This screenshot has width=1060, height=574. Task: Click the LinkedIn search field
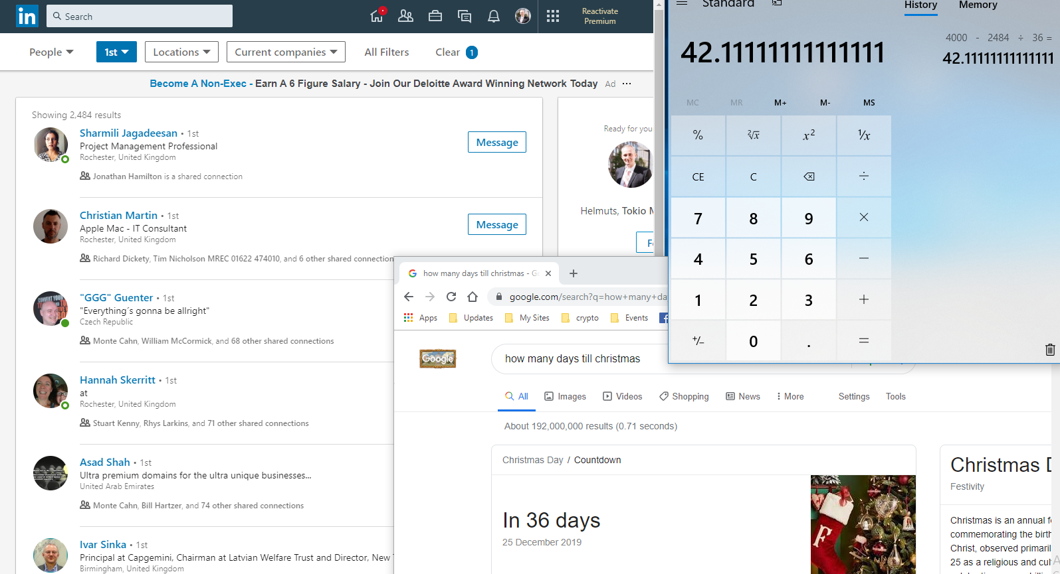point(140,16)
